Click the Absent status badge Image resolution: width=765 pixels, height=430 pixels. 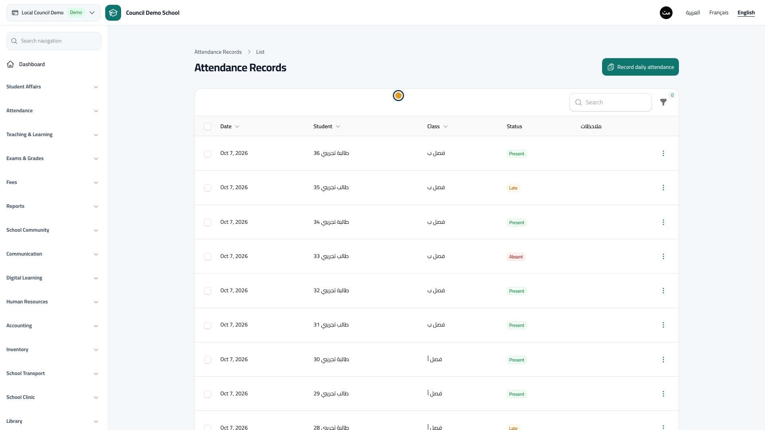coord(516,257)
